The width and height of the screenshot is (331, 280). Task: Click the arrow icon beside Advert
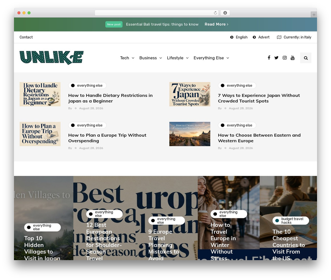point(254,37)
